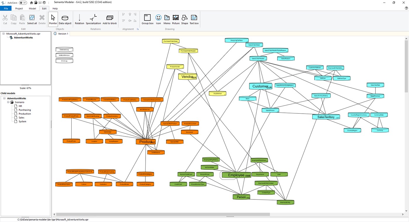Click Select all in the Edit group
The height and width of the screenshot is (222, 409).
[x=32, y=19]
